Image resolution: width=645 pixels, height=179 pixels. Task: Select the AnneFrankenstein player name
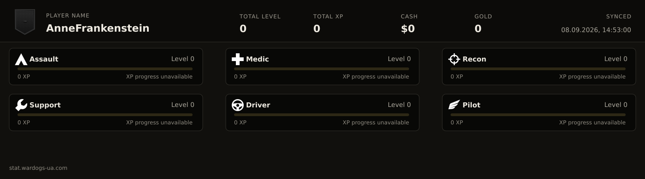[x=98, y=28]
